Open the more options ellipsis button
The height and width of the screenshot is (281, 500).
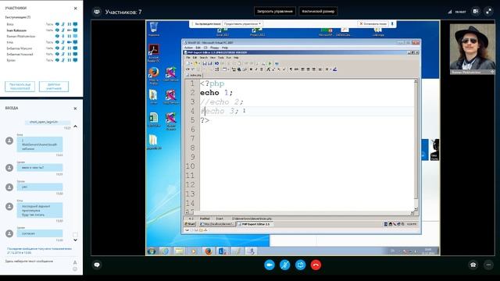488,265
